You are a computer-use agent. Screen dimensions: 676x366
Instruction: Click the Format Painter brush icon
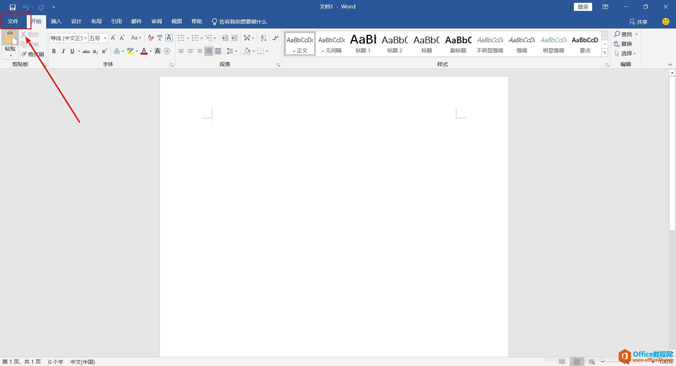tap(24, 54)
